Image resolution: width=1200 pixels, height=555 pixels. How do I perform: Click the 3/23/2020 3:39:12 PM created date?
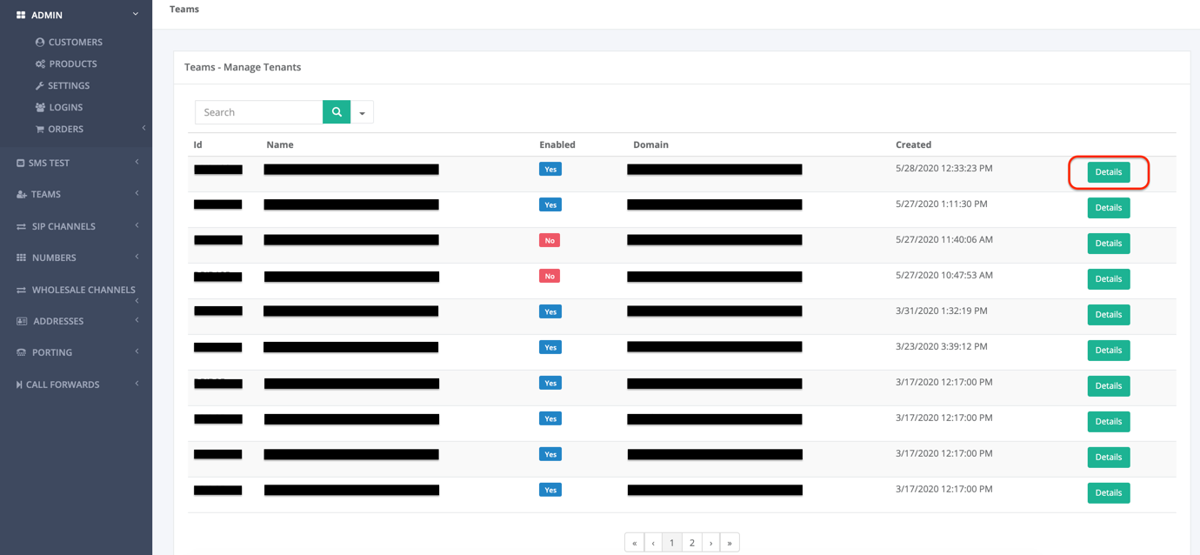coord(942,346)
